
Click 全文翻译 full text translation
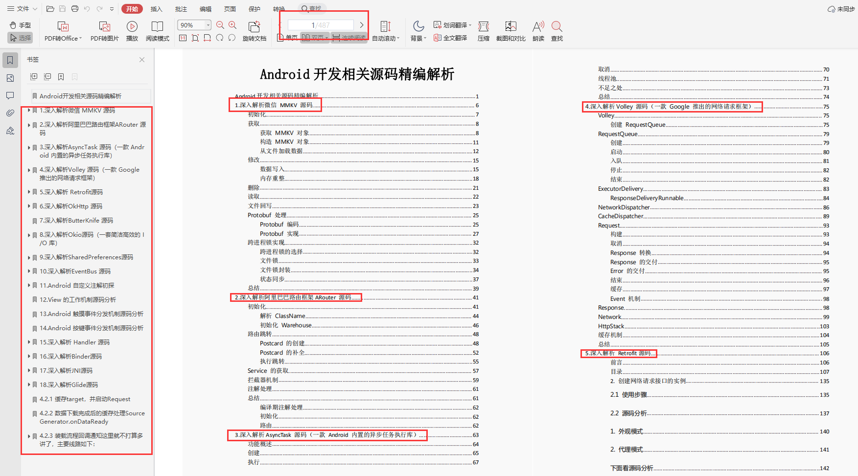[450, 38]
